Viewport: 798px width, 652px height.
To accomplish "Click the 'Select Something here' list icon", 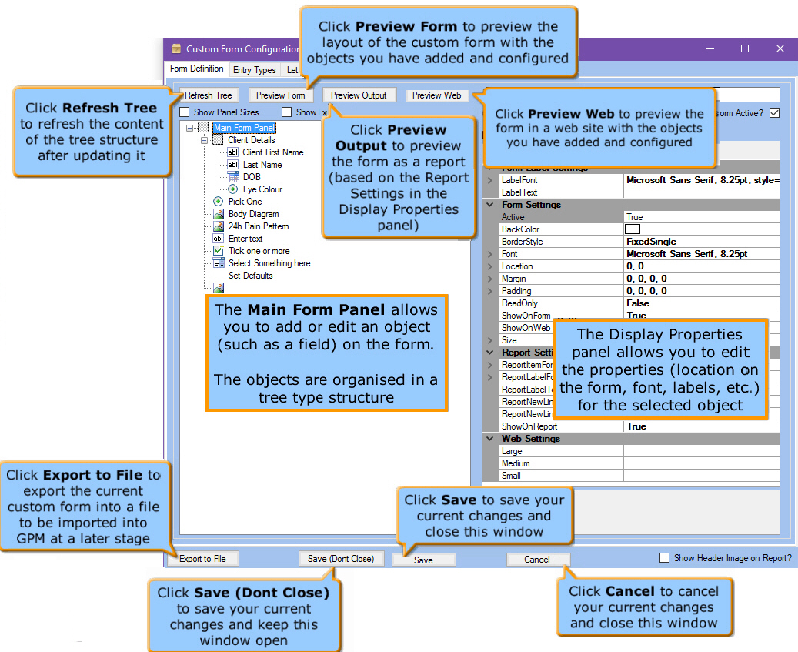I will [219, 263].
